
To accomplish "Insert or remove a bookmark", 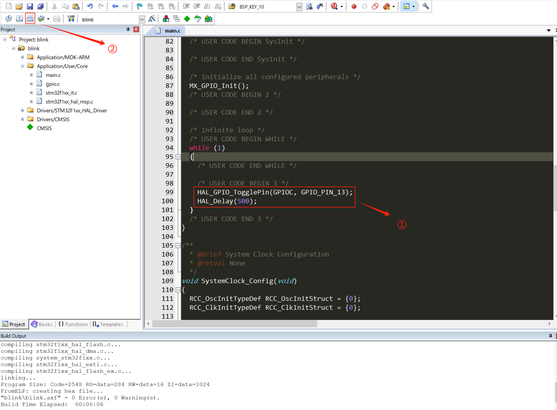I will [x=139, y=6].
